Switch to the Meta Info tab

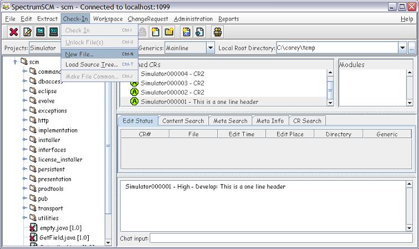270,121
